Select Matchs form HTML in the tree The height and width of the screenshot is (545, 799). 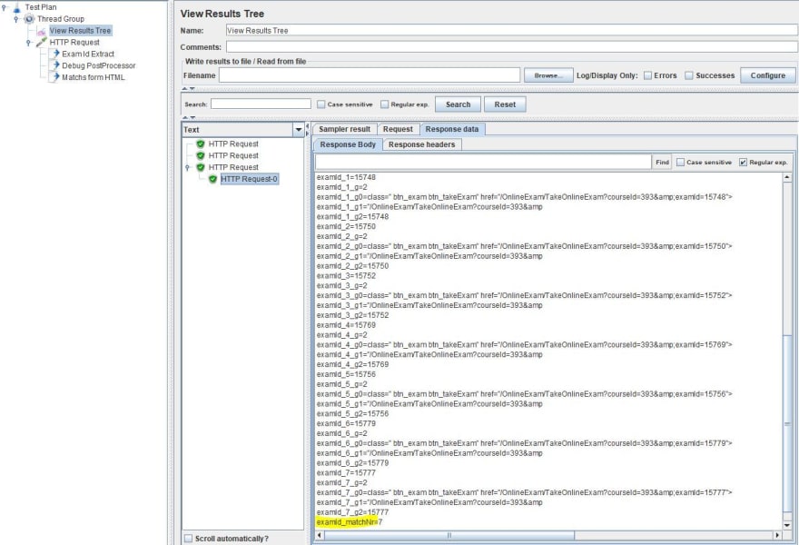point(94,77)
